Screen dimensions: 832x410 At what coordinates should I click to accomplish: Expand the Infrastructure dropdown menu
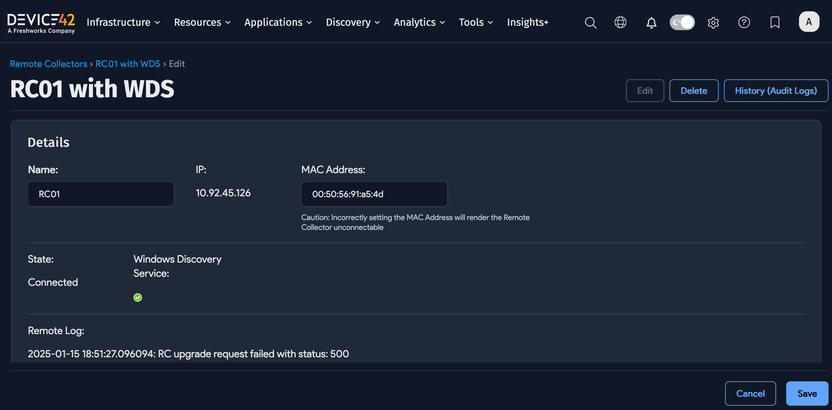pyautogui.click(x=123, y=22)
